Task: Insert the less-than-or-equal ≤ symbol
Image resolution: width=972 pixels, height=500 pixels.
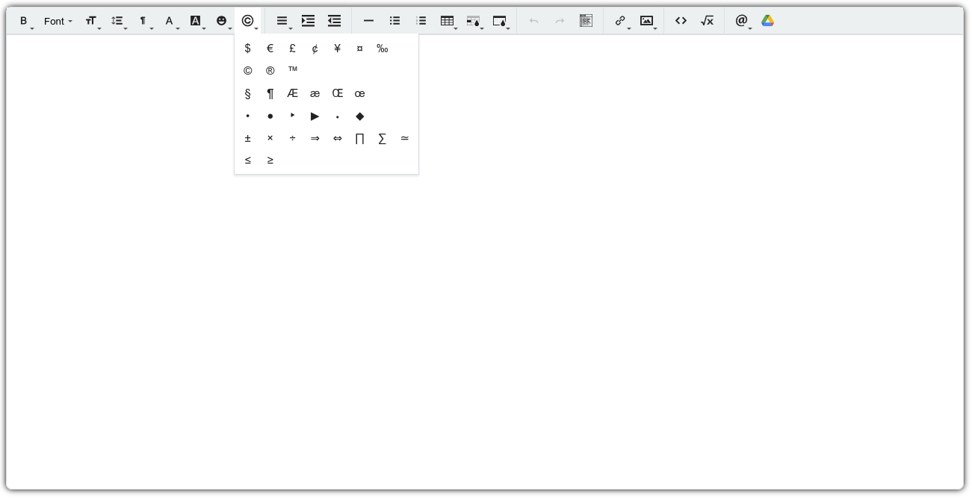Action: (248, 160)
